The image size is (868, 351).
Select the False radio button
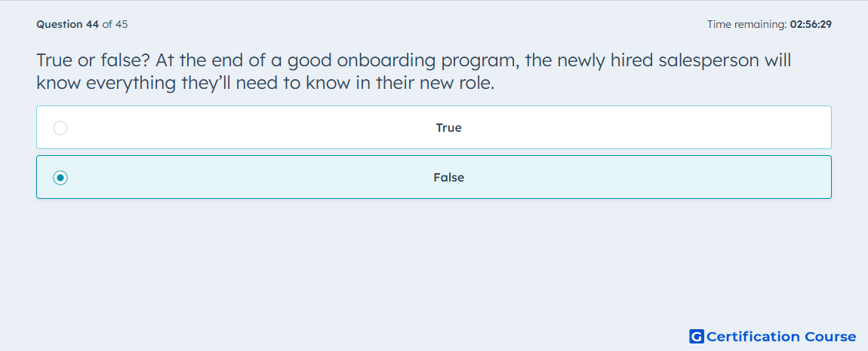coord(60,178)
